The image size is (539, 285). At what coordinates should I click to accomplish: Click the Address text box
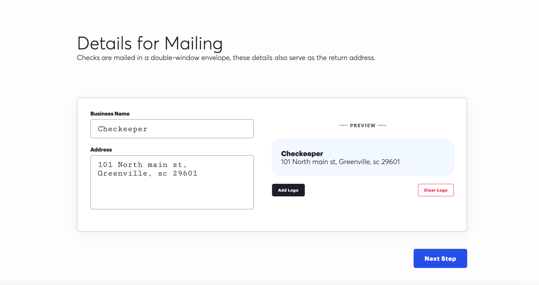tap(172, 182)
